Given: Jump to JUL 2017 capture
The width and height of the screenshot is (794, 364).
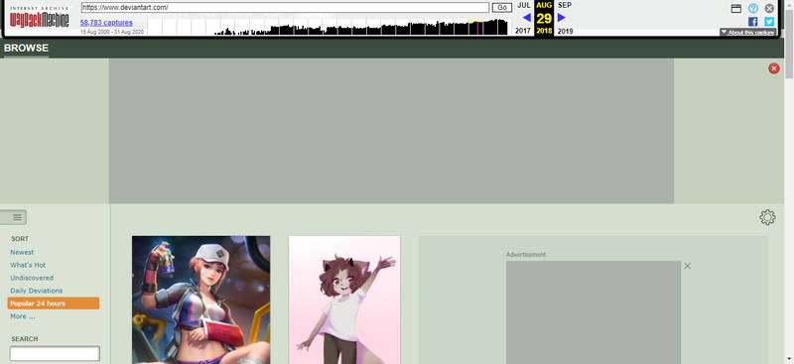Looking at the screenshot, I should pos(524,18).
